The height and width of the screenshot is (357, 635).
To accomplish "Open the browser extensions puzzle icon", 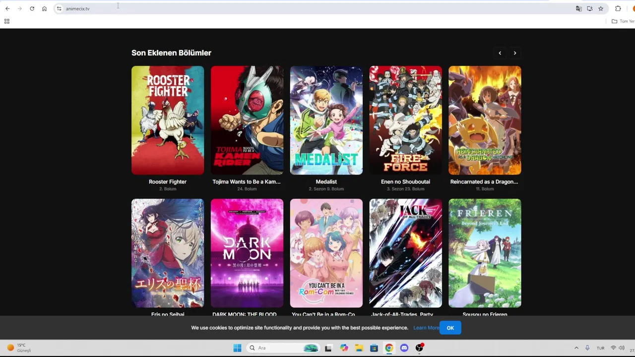I will (618, 8).
